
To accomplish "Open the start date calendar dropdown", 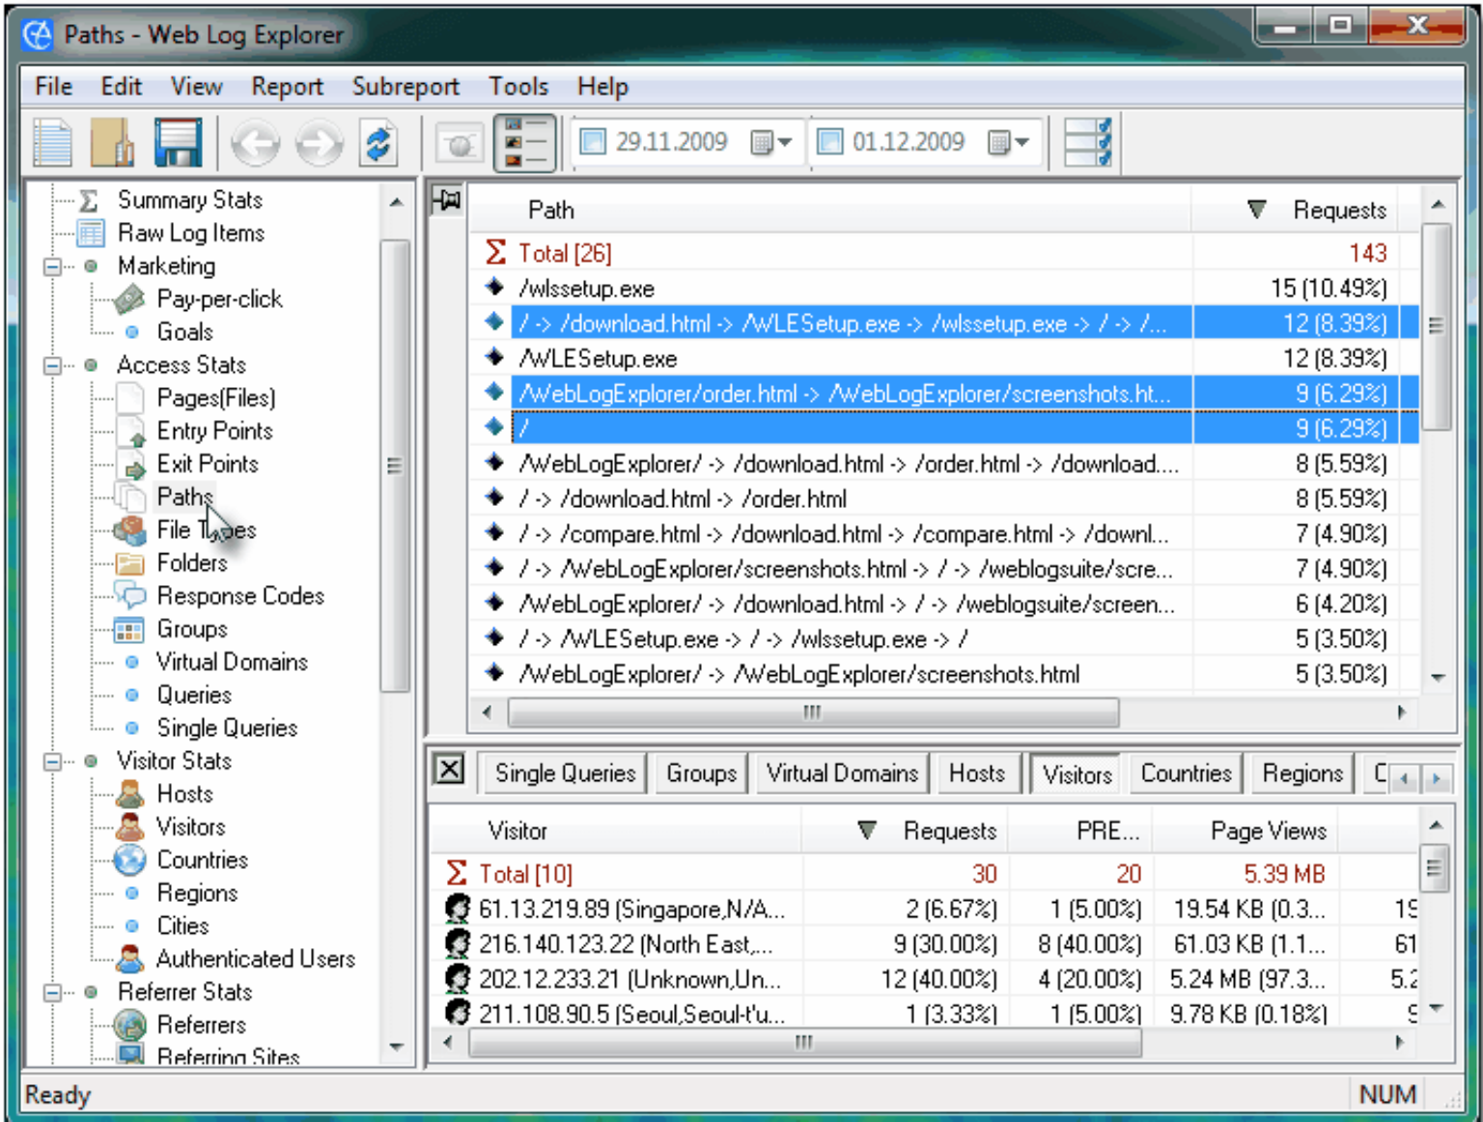I will (771, 143).
